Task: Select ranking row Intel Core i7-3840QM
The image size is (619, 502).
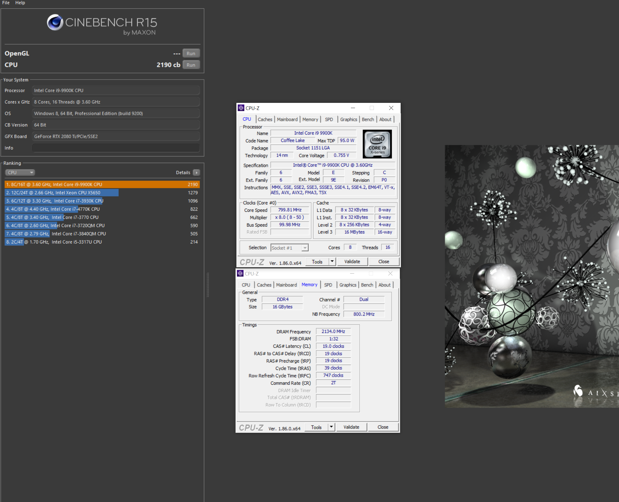Action: coord(102,234)
